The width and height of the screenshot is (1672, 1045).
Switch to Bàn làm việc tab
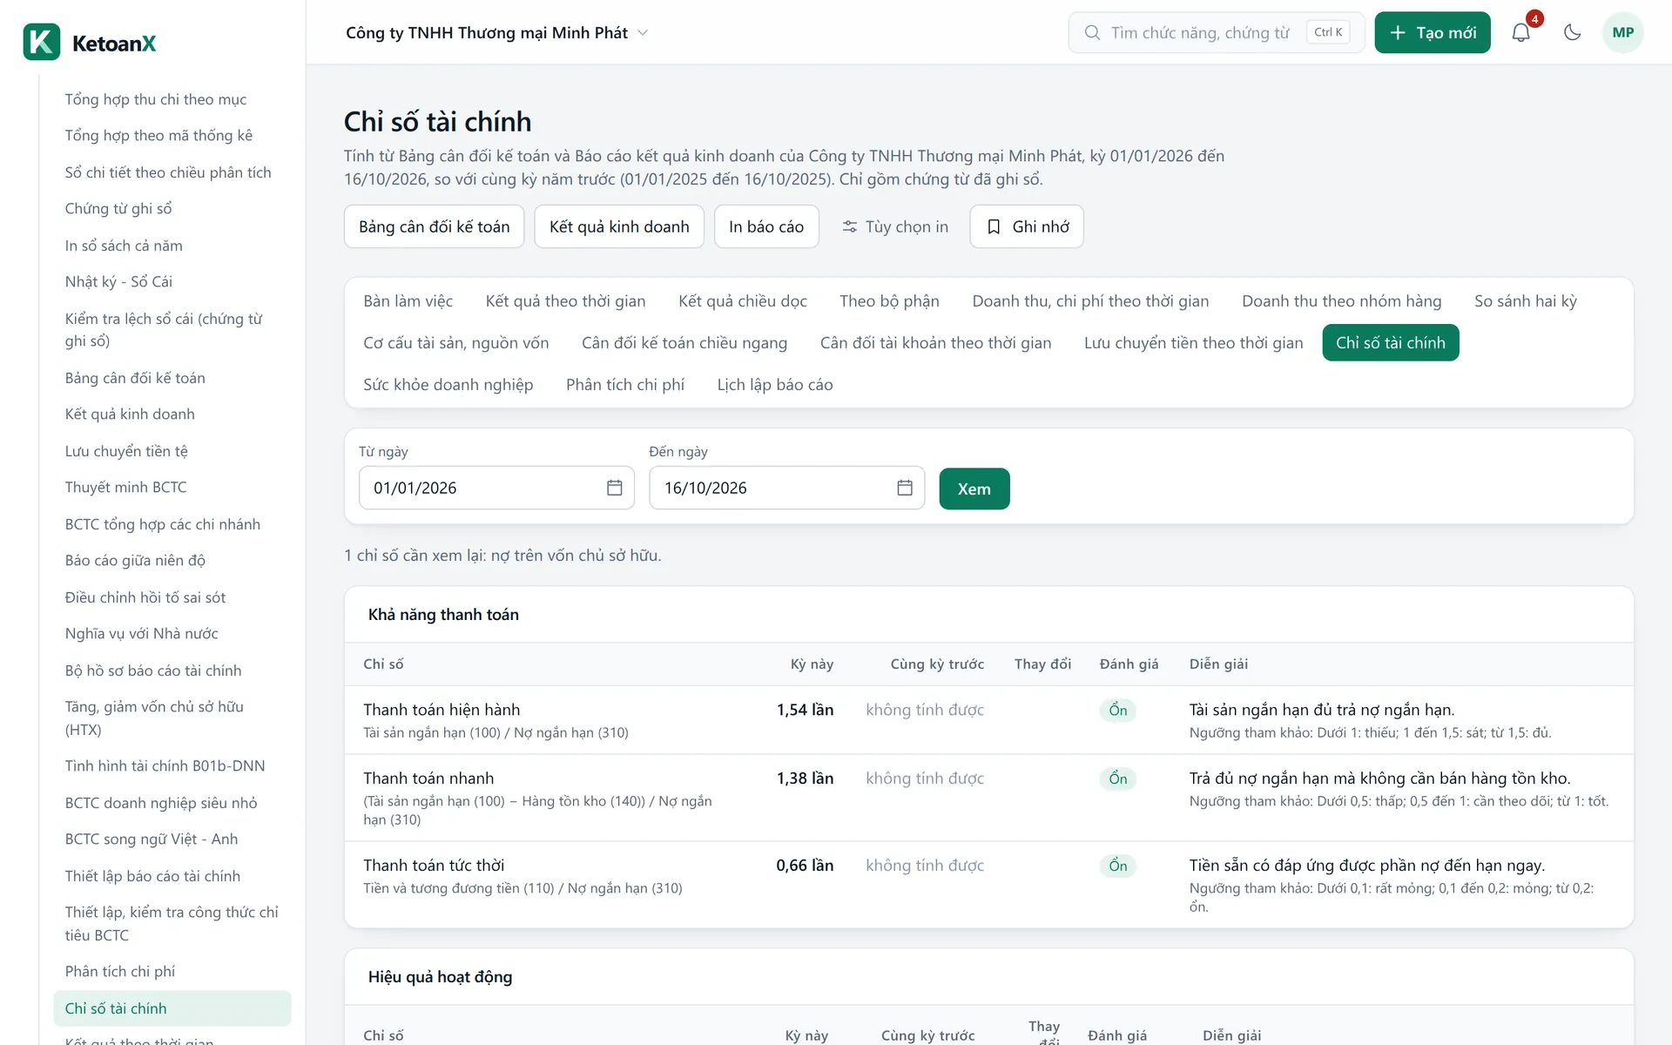pos(408,301)
